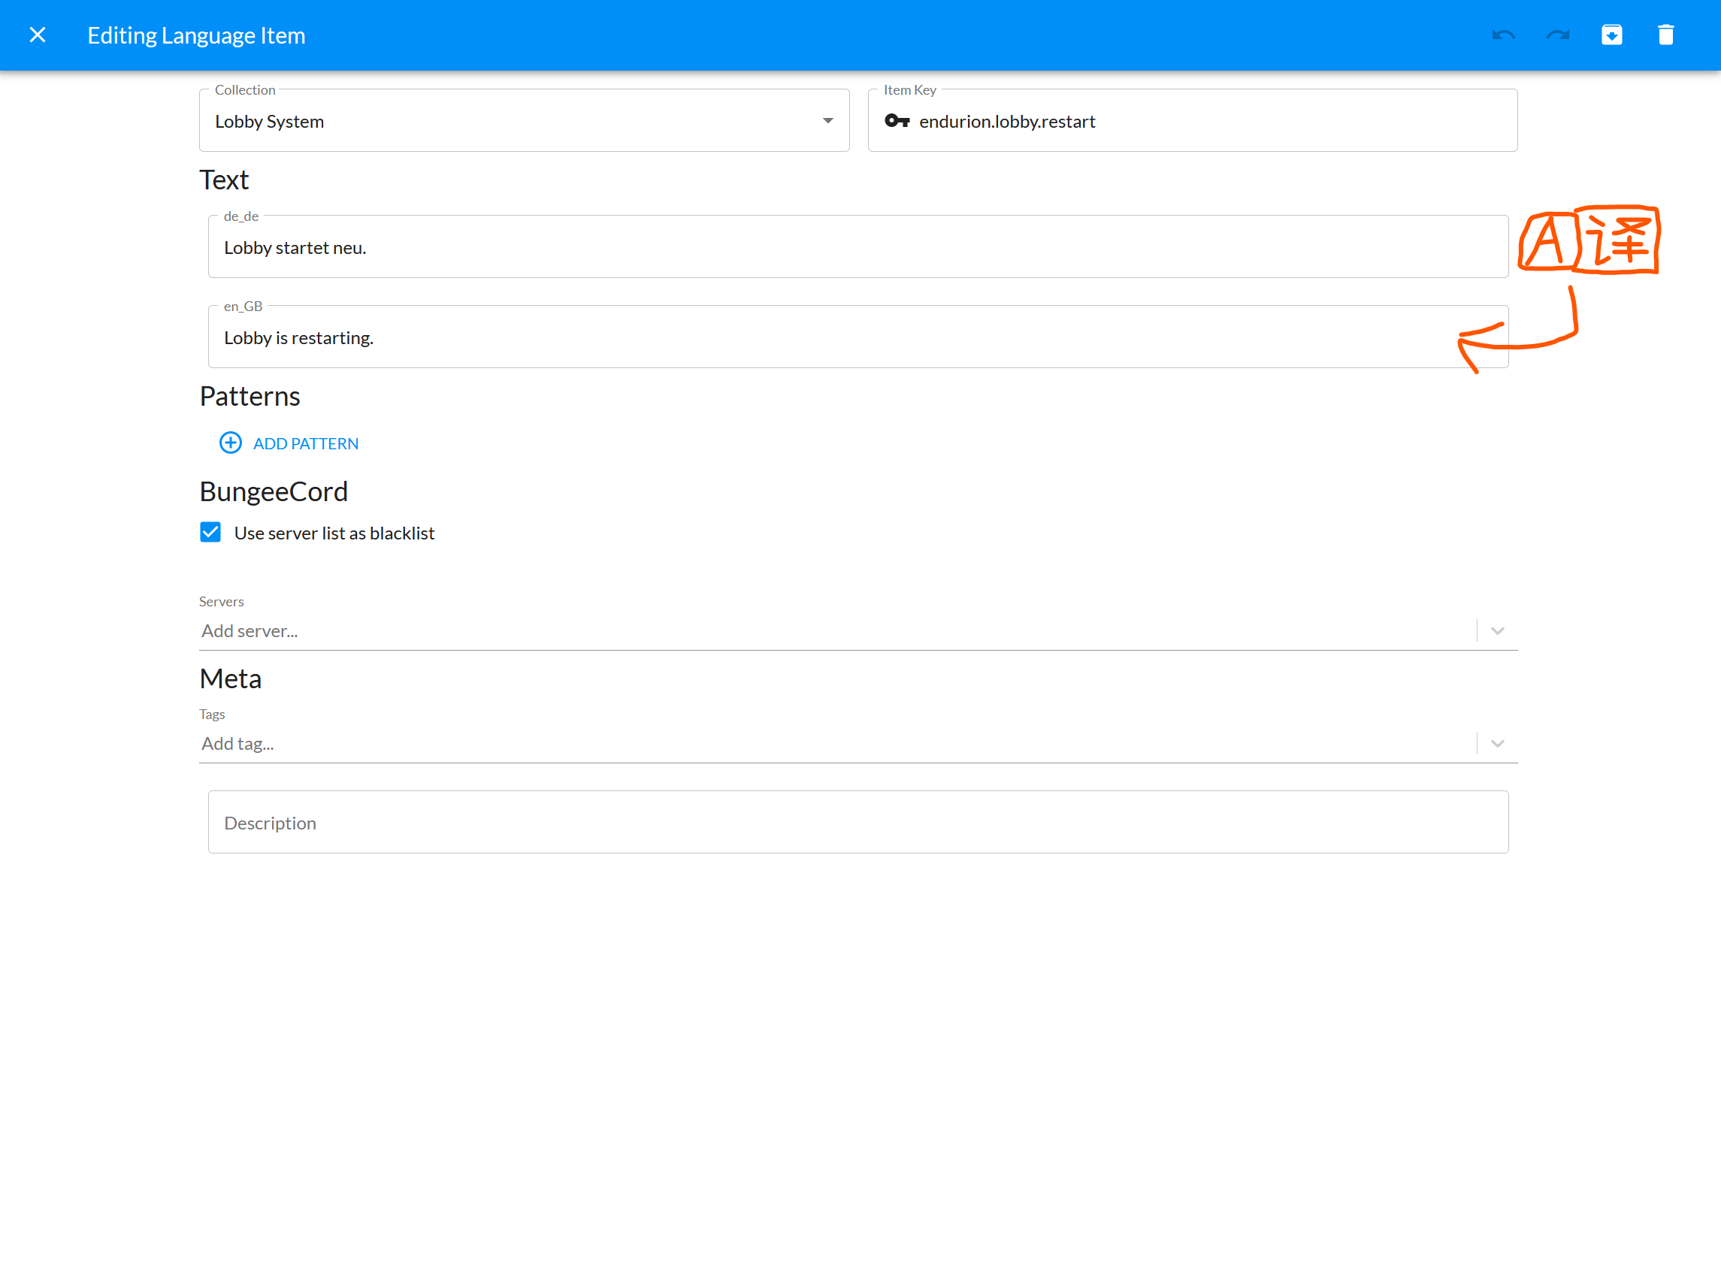Open the Collection dropdown arrow
1721x1272 pixels.
coord(827,121)
